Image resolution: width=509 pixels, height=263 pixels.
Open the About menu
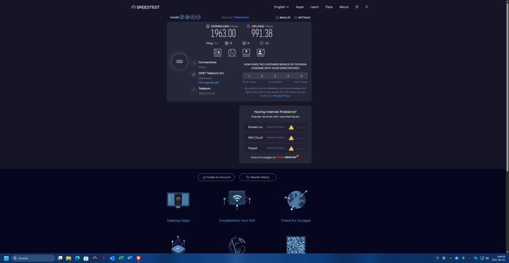(x=344, y=7)
